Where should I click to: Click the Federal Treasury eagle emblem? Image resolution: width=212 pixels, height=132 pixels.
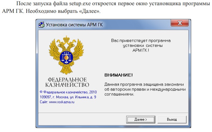pyautogui.click(x=66, y=55)
